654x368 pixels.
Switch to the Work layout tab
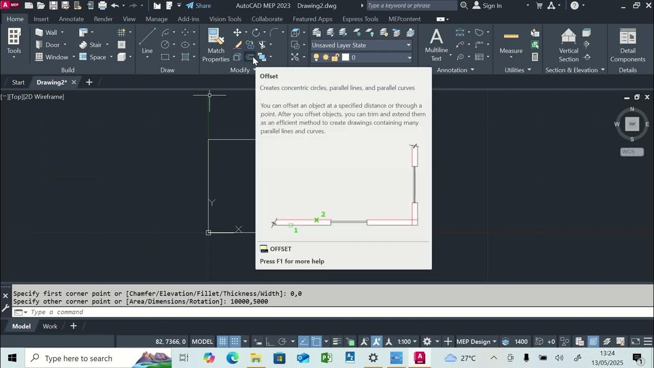[x=50, y=326]
